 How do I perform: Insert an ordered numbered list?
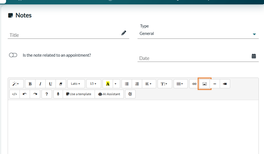coord(137,84)
